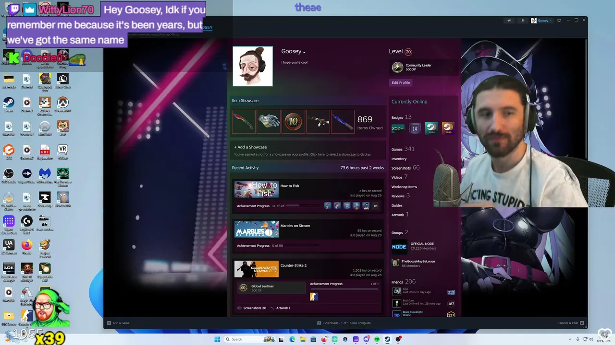
Task: Open Microsoft Edge from the taskbar
Action: (292, 339)
